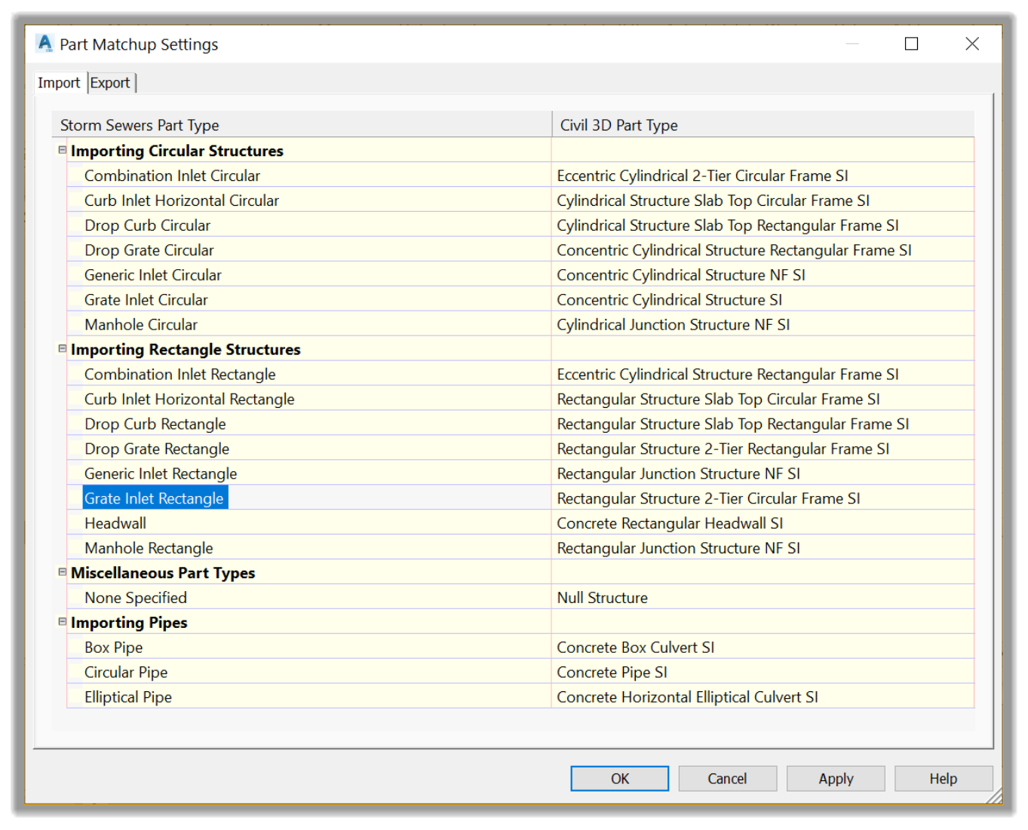
Task: Click Importing Rectangle Structures group heading
Action: [186, 350]
